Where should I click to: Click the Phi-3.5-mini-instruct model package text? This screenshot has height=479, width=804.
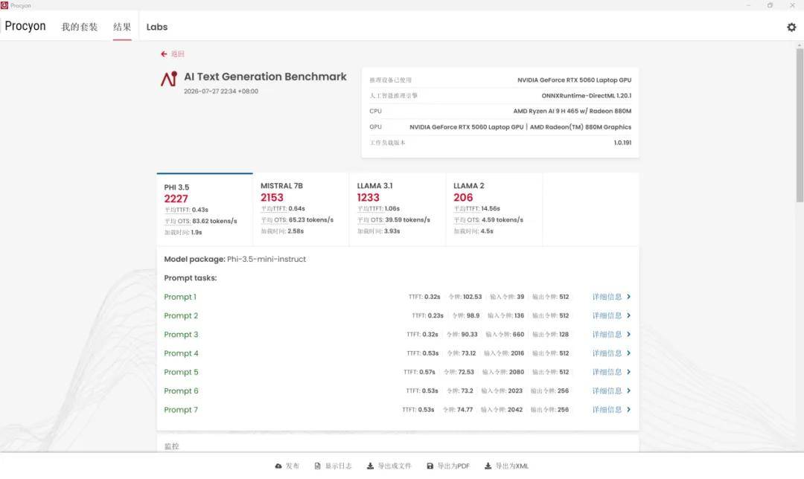(x=267, y=260)
